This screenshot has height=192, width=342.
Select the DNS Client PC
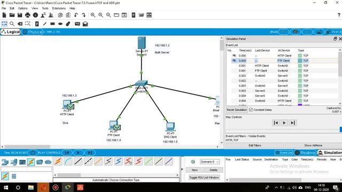click(170, 127)
